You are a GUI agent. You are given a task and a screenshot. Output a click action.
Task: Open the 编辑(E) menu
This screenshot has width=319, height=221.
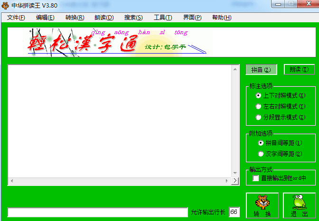45,18
